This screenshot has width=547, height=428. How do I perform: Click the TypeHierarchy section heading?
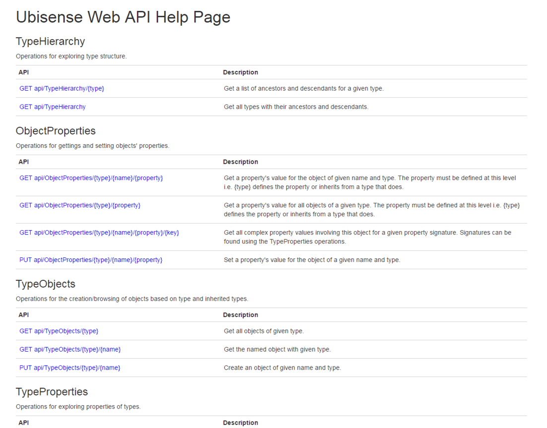coord(50,41)
